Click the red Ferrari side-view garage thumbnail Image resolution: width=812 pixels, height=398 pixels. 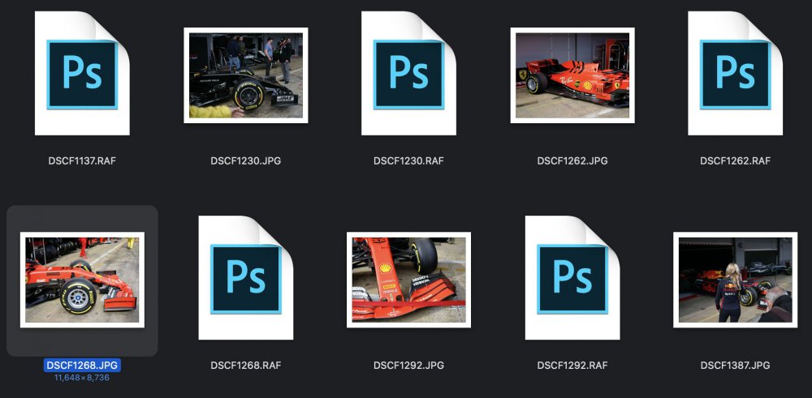(x=572, y=75)
